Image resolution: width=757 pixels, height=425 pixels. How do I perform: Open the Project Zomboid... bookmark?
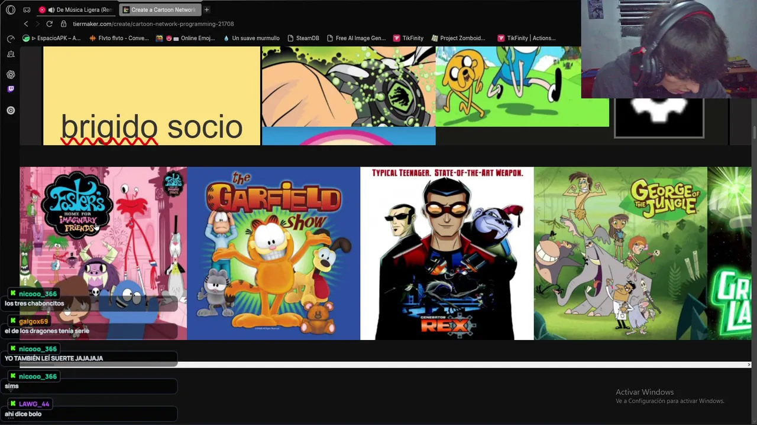click(458, 38)
